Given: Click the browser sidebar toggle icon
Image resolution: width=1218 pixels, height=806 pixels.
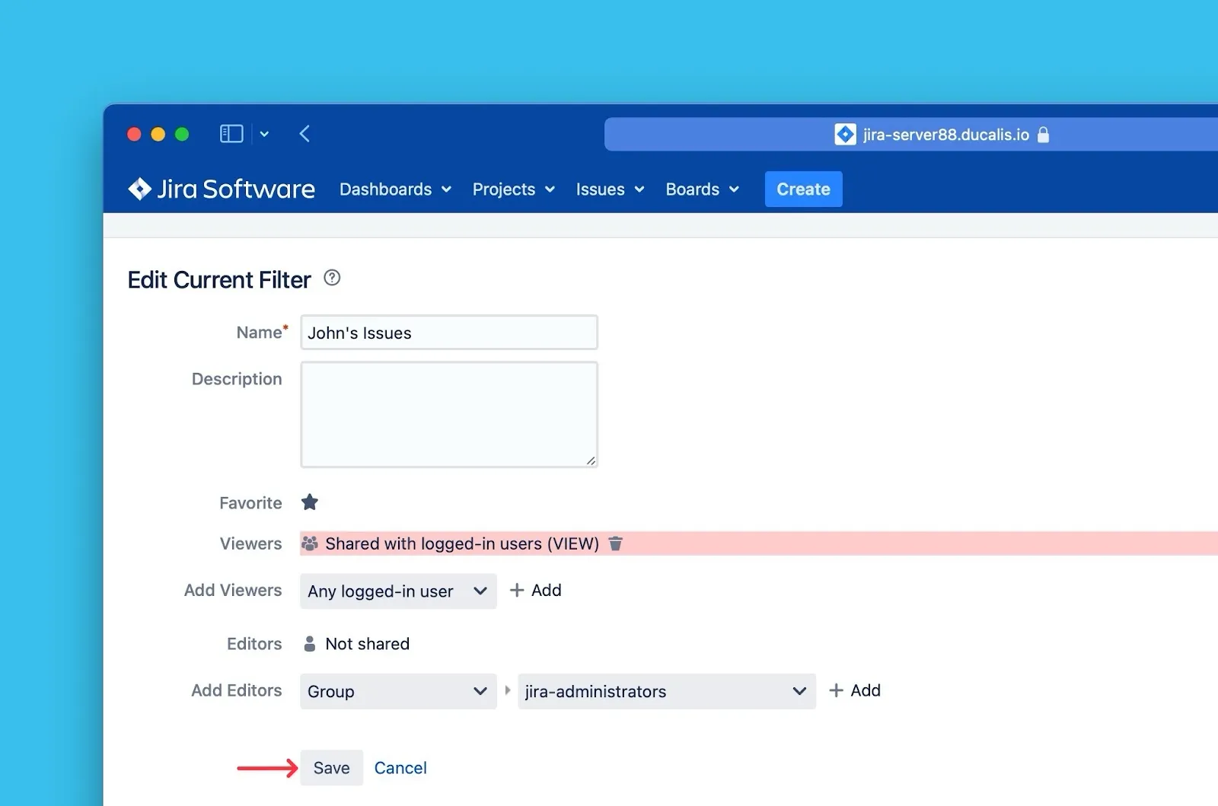Looking at the screenshot, I should (x=231, y=134).
